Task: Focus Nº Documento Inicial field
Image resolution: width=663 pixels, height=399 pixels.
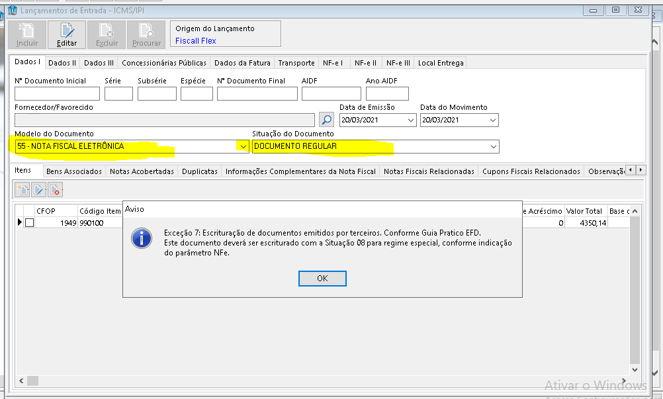Action: (57, 93)
